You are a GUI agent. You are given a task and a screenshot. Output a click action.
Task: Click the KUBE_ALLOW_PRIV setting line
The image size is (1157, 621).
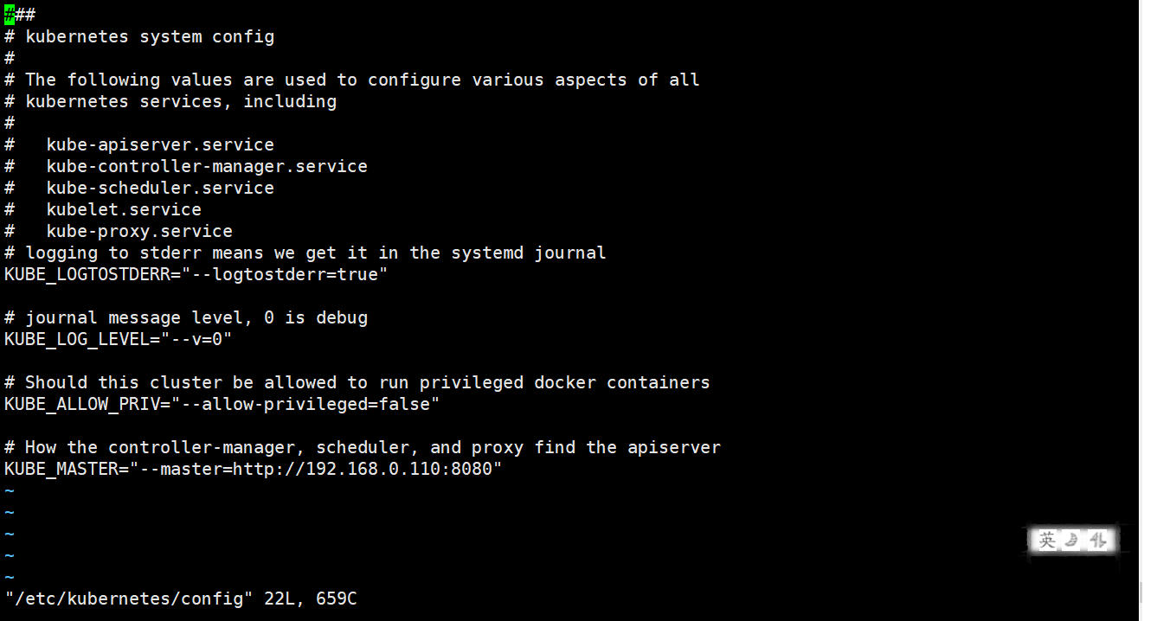[x=222, y=404]
